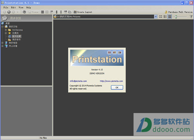
Task: Open the folder path dropdown arrow
Action: click(x=156, y=17)
